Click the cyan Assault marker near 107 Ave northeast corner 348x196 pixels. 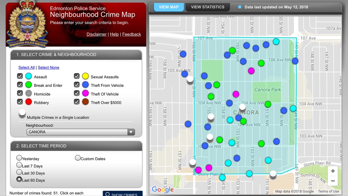pyautogui.click(x=276, y=42)
